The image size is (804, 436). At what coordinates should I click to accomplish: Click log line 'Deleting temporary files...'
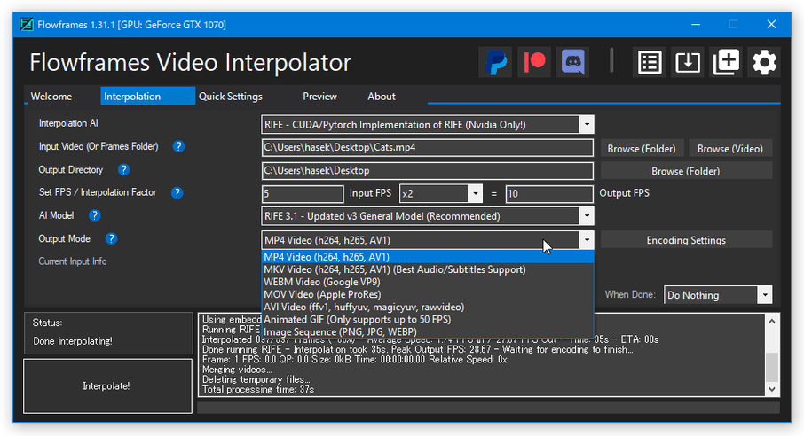point(256,379)
